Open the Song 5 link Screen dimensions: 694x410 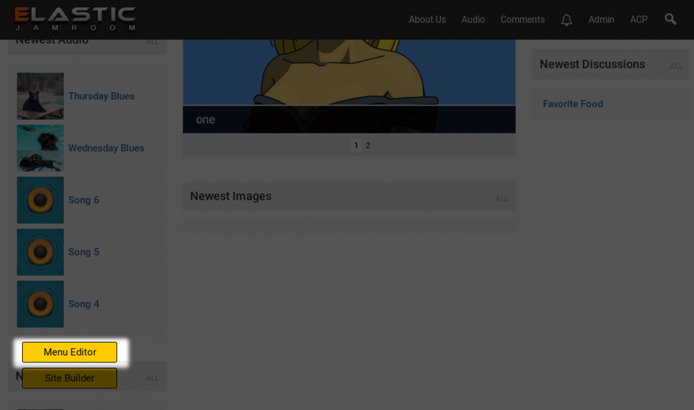(x=84, y=252)
